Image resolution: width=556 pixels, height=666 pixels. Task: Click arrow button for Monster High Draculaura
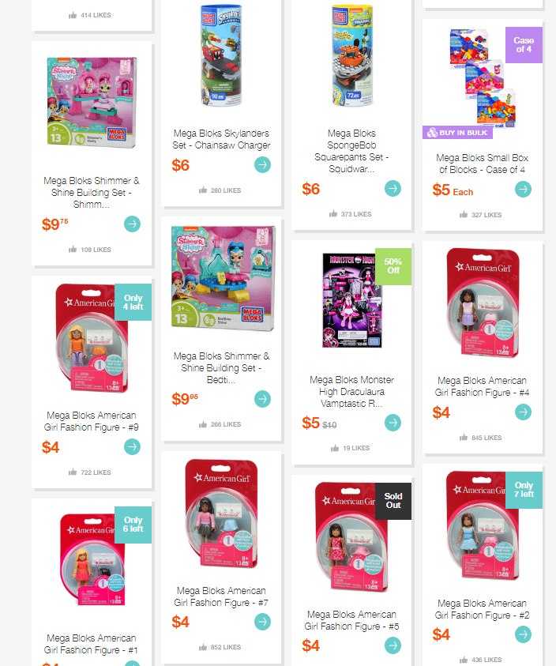[393, 423]
